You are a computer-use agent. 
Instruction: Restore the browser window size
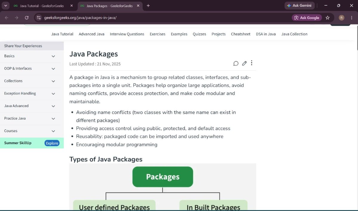339,6
